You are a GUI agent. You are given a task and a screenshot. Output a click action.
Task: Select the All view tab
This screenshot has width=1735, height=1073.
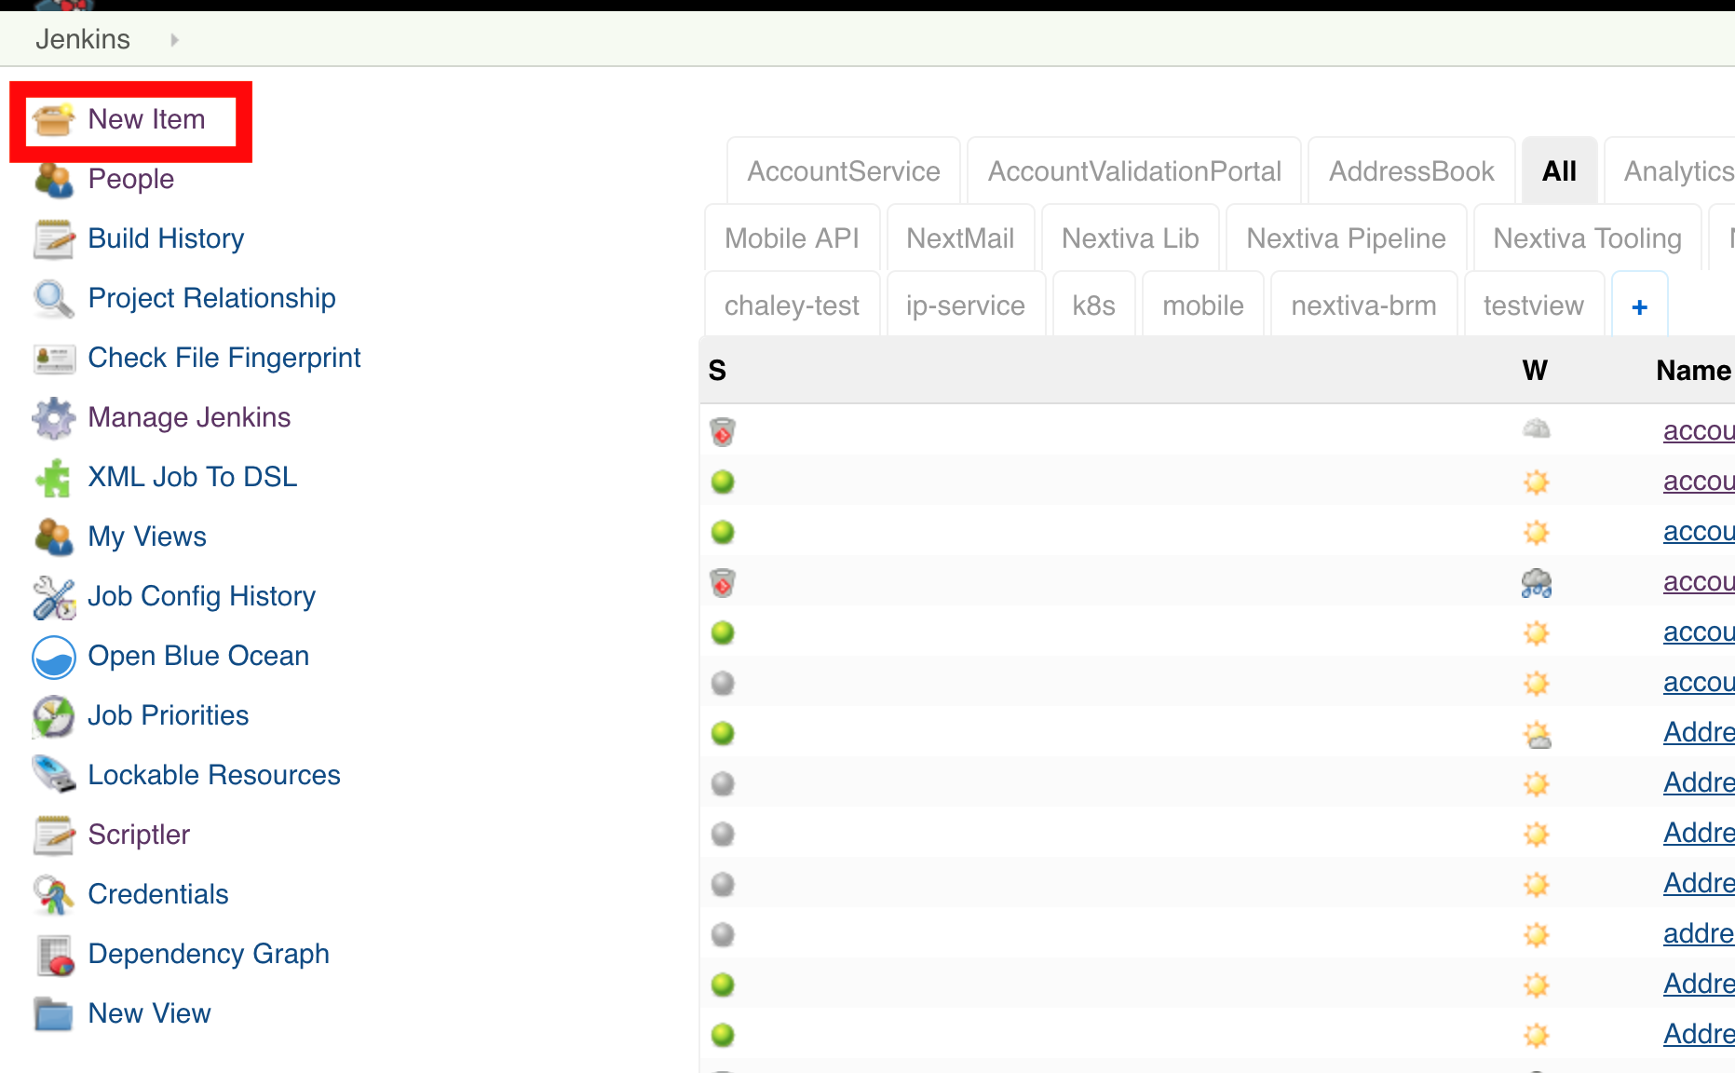[1559, 171]
